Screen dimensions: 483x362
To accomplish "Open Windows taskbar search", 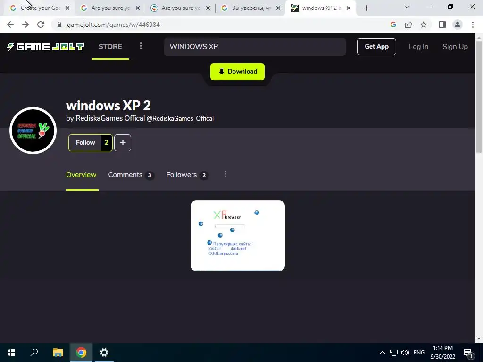I will pos(34,353).
